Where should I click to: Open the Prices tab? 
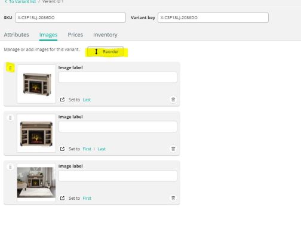point(75,35)
